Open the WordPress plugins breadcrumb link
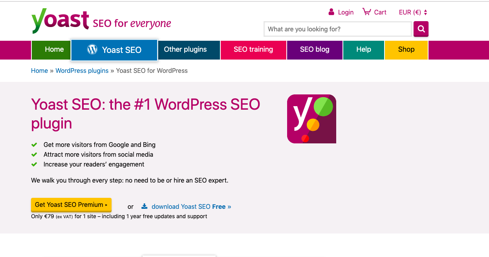Screen dimensions: 489x257 click(x=82, y=71)
